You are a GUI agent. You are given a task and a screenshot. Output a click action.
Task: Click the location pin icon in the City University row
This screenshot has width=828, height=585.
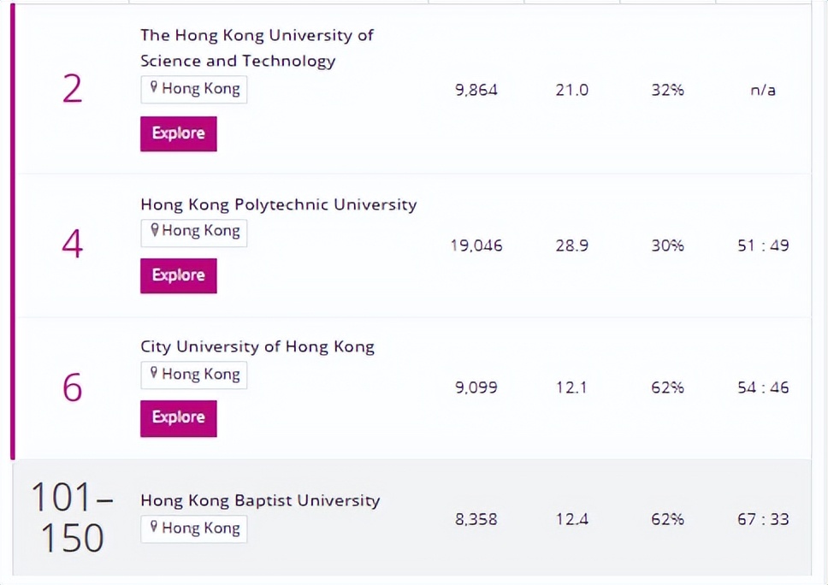click(154, 375)
